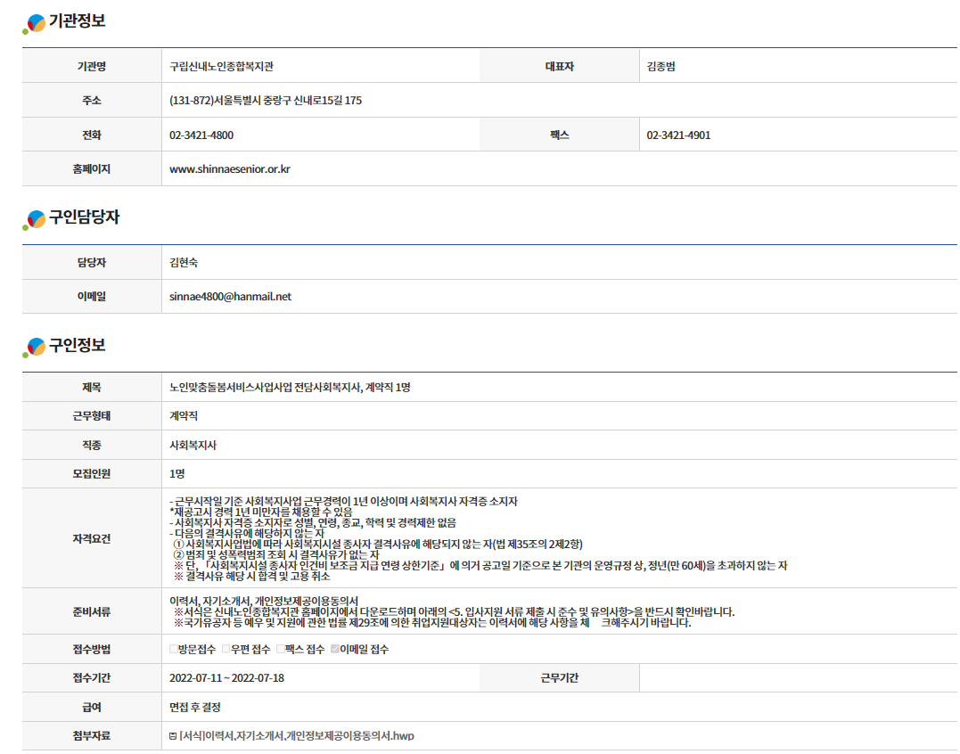Click the phone number 02-3421-4800

coord(201,135)
